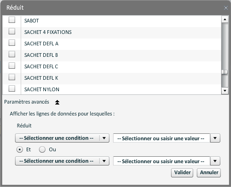Collapse Paramètres avancés with double-arrow icon
The width and height of the screenshot is (231, 187).
click(57, 102)
